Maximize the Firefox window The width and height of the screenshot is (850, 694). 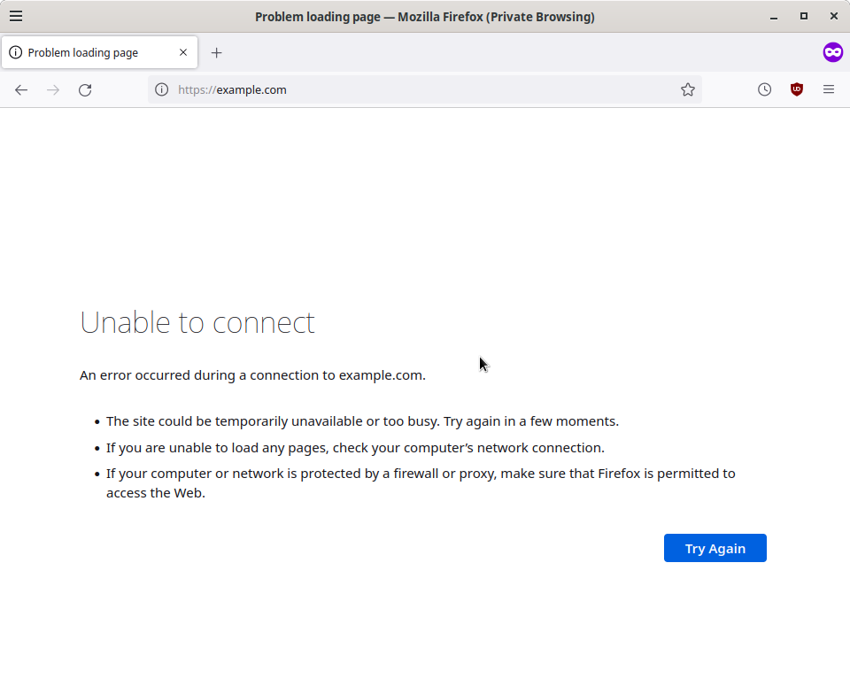(804, 16)
